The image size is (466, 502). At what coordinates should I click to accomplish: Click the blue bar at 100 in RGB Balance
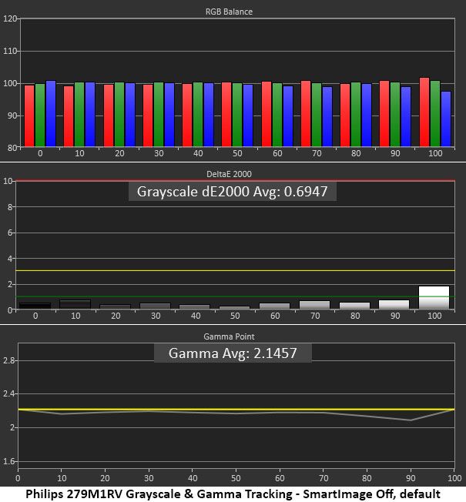[x=446, y=119]
